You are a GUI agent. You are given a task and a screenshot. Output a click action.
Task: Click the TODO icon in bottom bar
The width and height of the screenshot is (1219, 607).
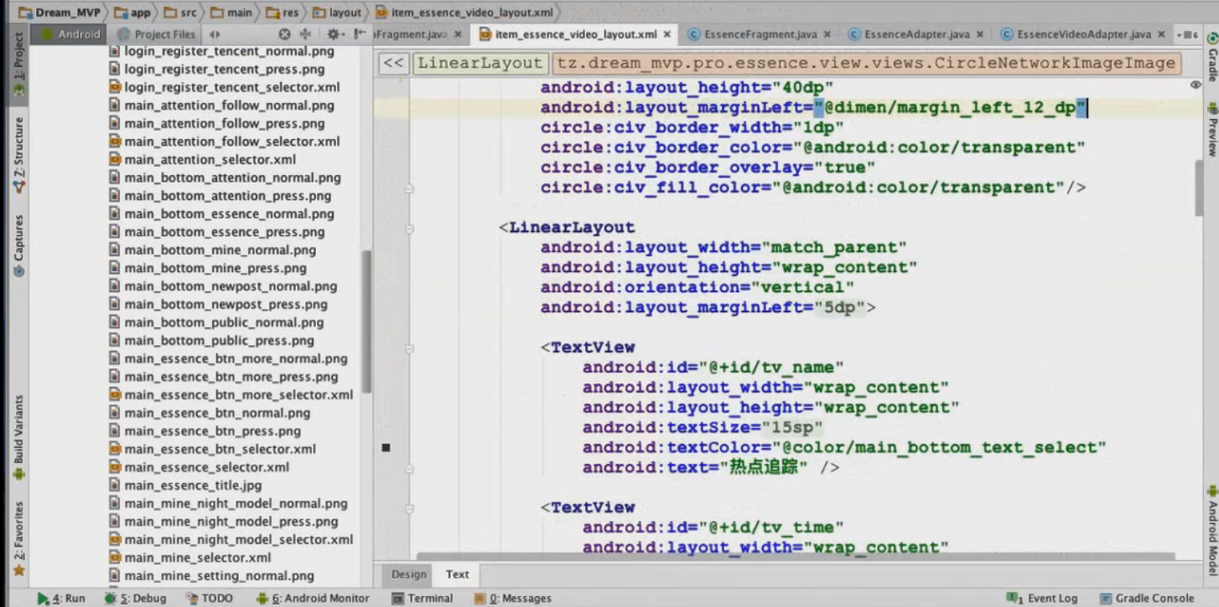tap(192, 599)
